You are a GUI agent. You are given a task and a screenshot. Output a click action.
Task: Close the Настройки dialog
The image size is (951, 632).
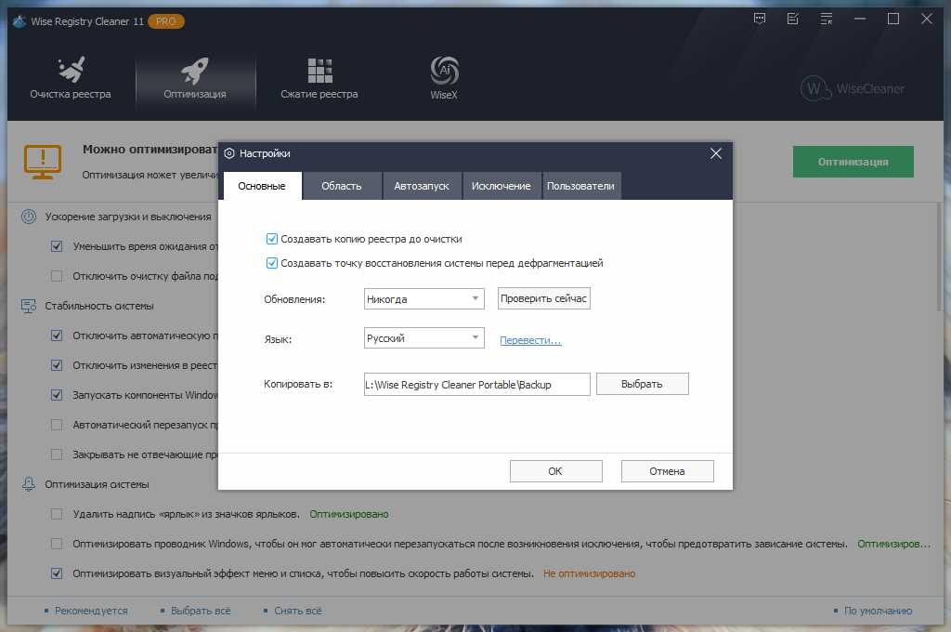(x=716, y=153)
